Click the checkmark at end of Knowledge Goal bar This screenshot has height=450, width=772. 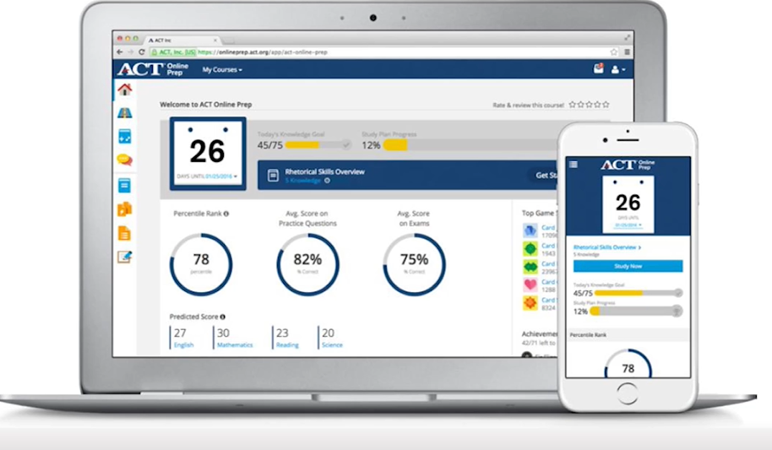(346, 144)
